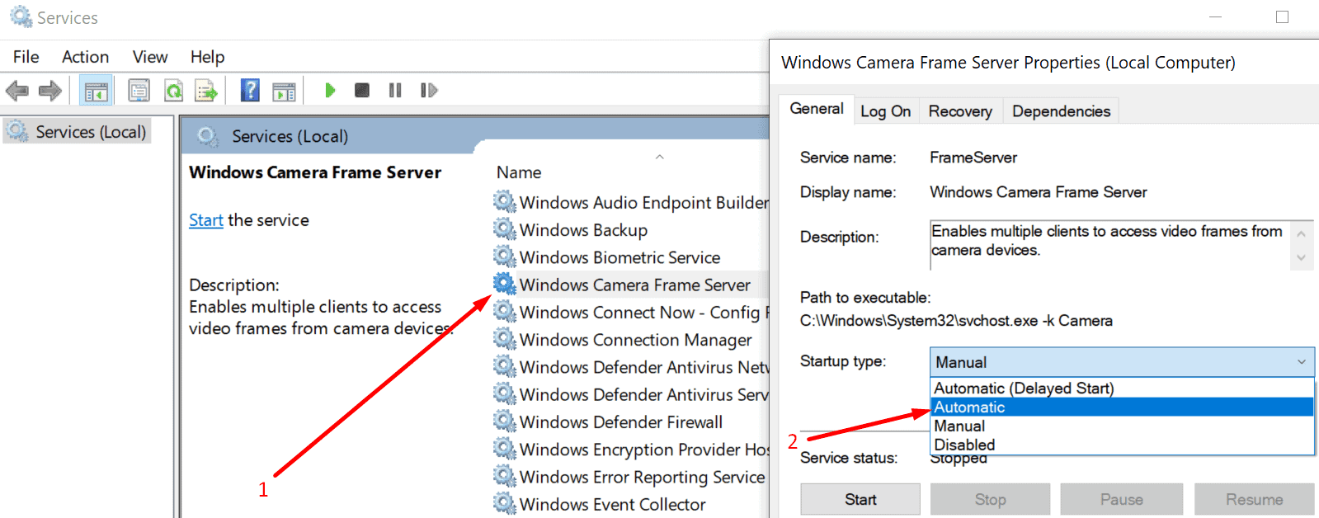Screen dimensions: 1319x518
Task: Click gear icon beside Windows Connection Manager
Action: pyautogui.click(x=504, y=338)
